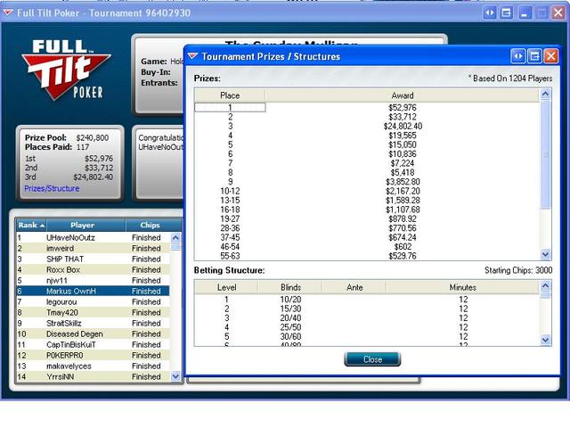Select player njw11 row
This screenshot has height=428, width=570.
[x=93, y=281]
